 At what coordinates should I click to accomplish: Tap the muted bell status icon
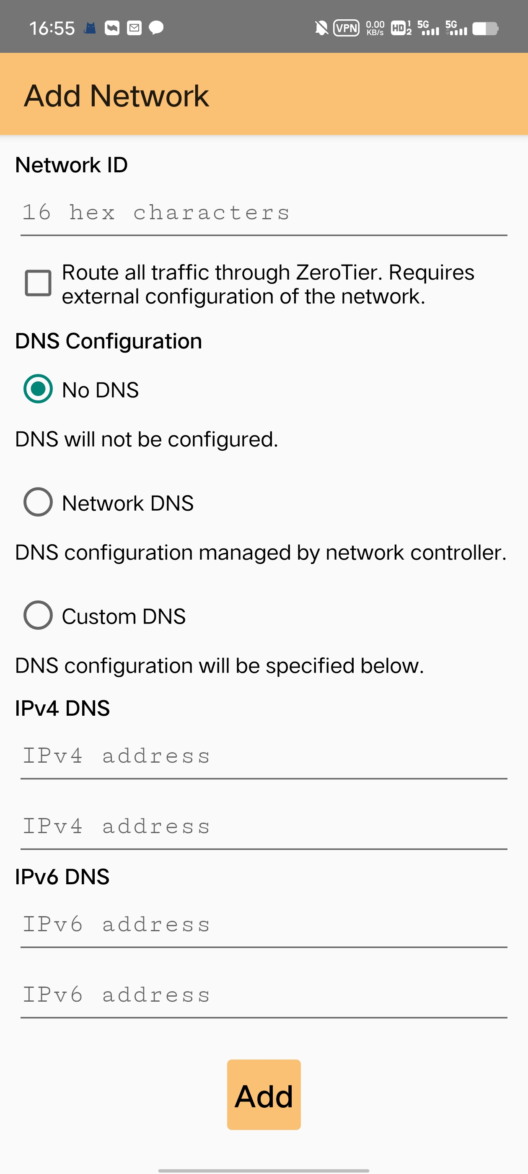[x=321, y=28]
